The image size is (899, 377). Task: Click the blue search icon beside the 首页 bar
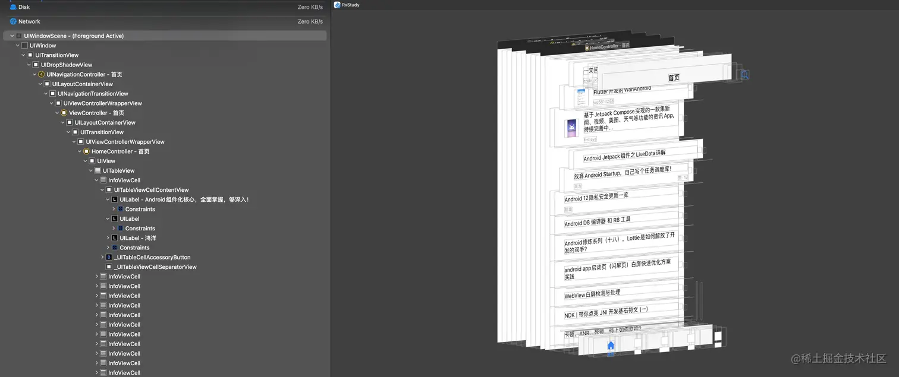pyautogui.click(x=744, y=75)
